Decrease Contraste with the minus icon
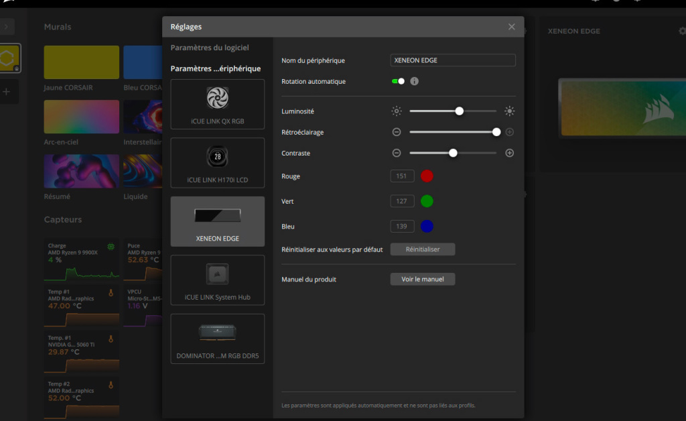The image size is (686, 421). tap(397, 153)
